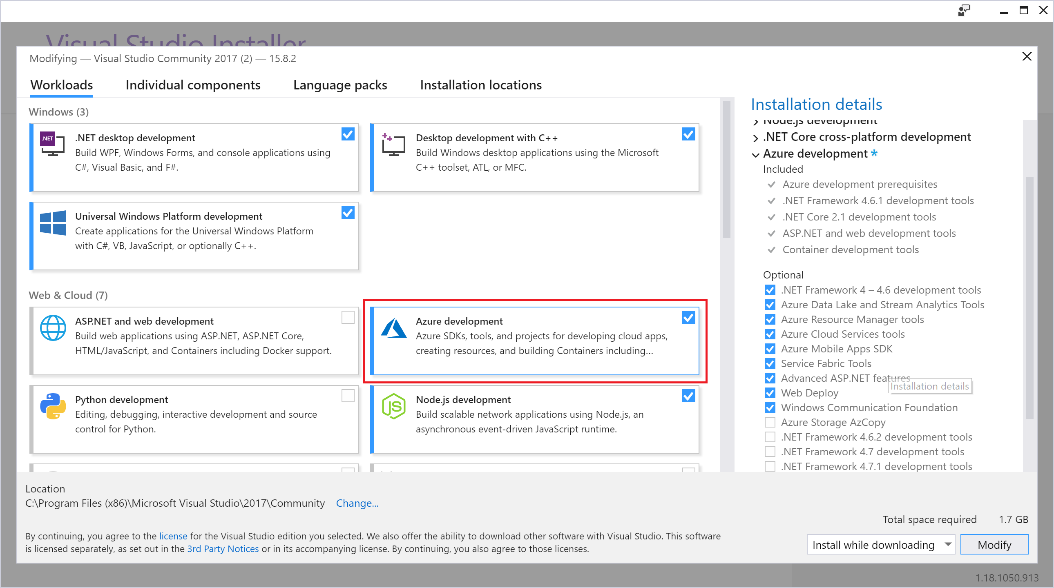
Task: Click Change installation location
Action: 357,503
